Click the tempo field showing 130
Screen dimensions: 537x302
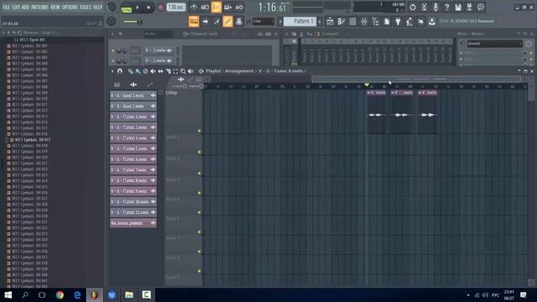[x=175, y=8]
